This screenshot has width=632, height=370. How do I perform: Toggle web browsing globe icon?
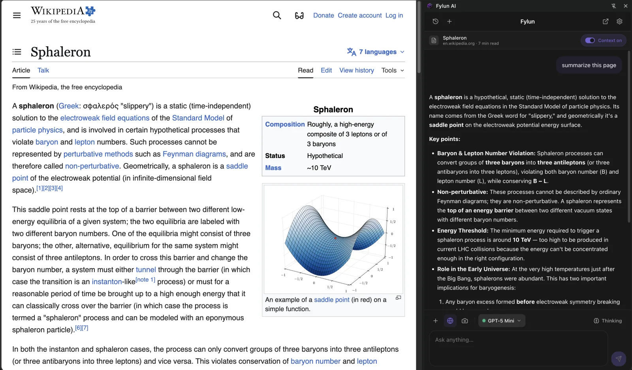click(450, 321)
